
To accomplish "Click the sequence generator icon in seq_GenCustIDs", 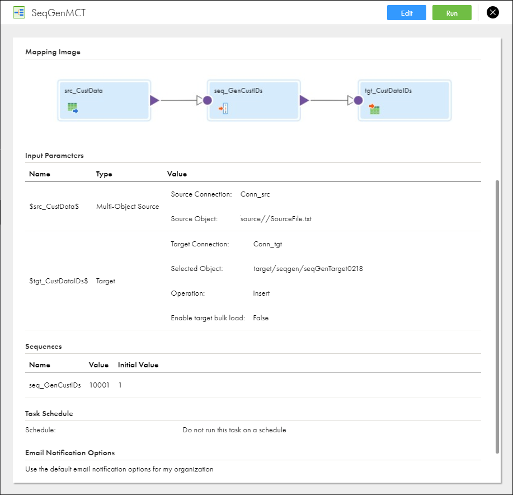I will point(223,109).
